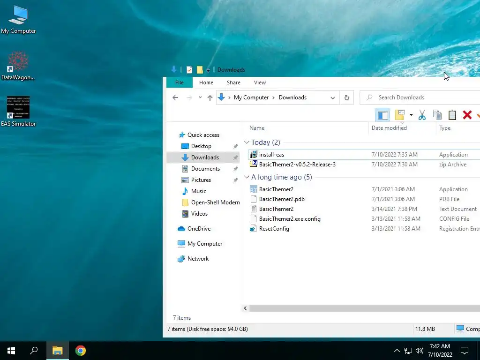
Task: Click the Properties icon in title bar
Action: point(189,70)
